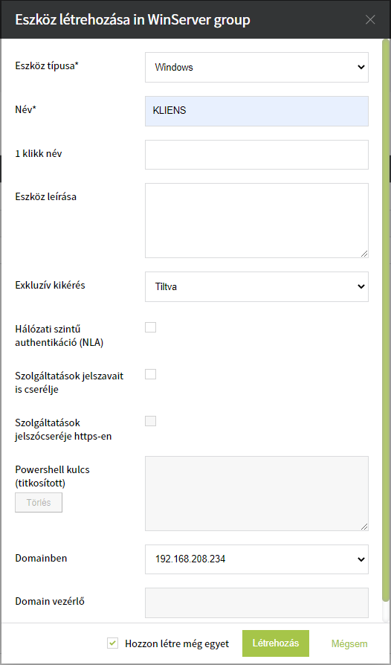Enable Hálózati szintű authentikáció (NLA) checkbox
The width and height of the screenshot is (391, 665).
pos(150,327)
